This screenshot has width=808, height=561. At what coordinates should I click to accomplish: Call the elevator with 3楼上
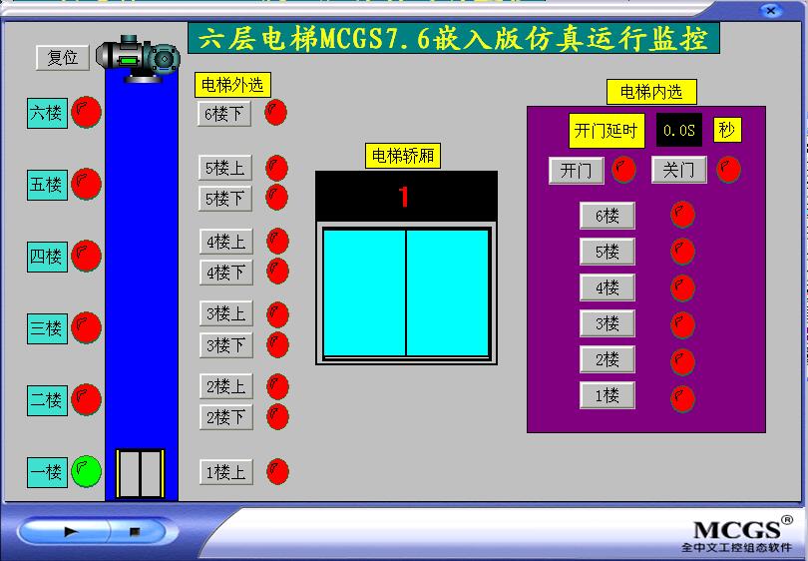tap(226, 313)
